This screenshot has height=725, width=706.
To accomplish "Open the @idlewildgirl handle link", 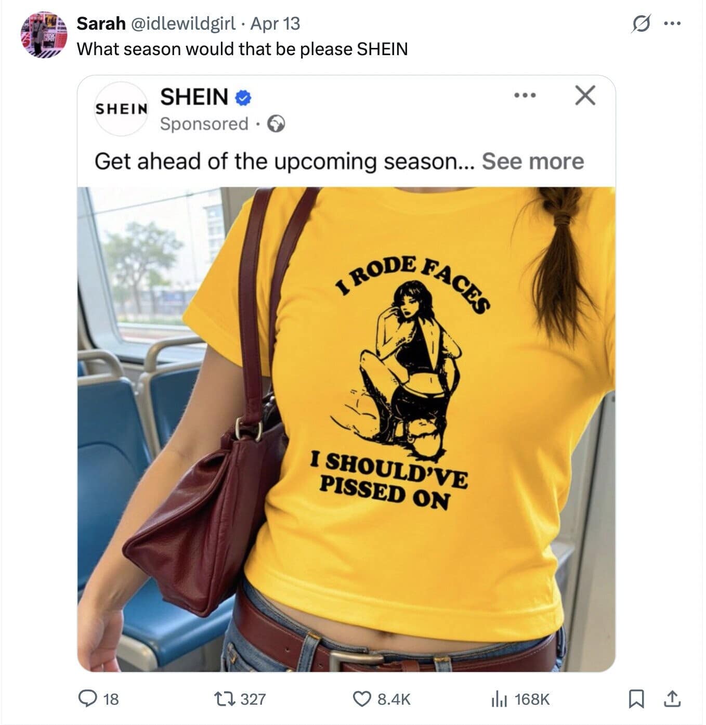I will pos(181,23).
